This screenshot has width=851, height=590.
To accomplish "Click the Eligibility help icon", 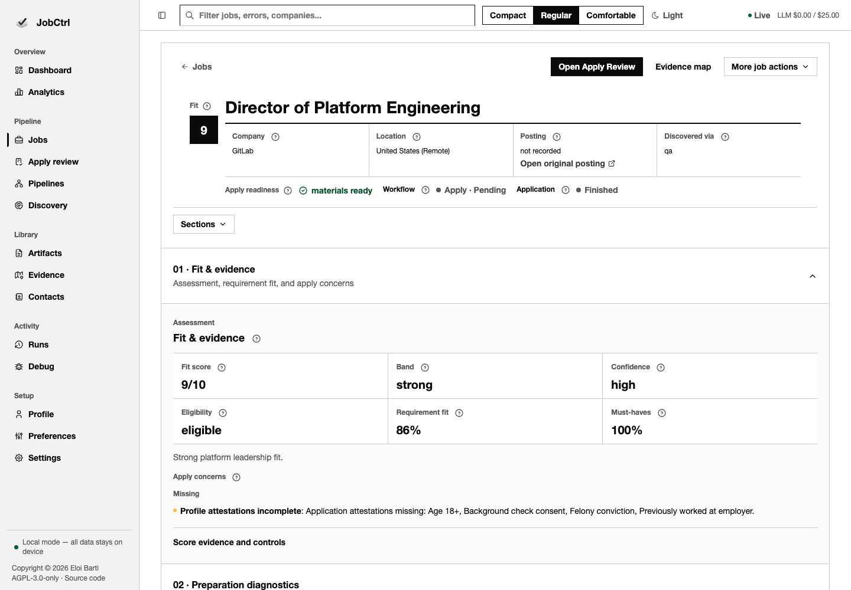I will click(x=223, y=413).
